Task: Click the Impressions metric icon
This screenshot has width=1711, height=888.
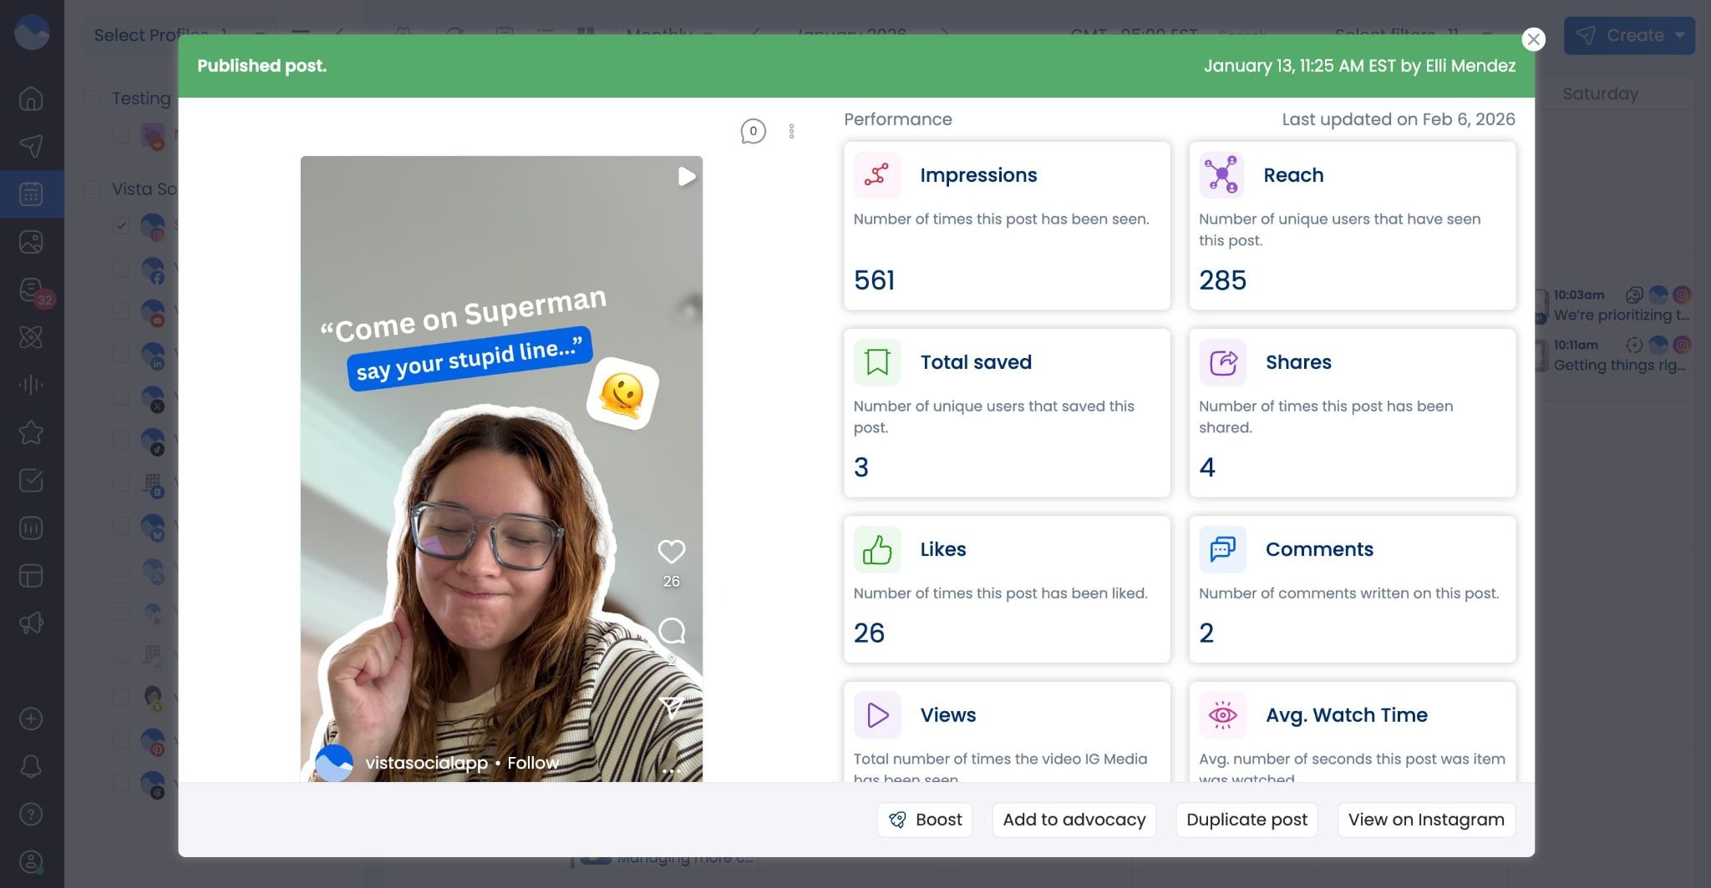Action: pos(876,175)
